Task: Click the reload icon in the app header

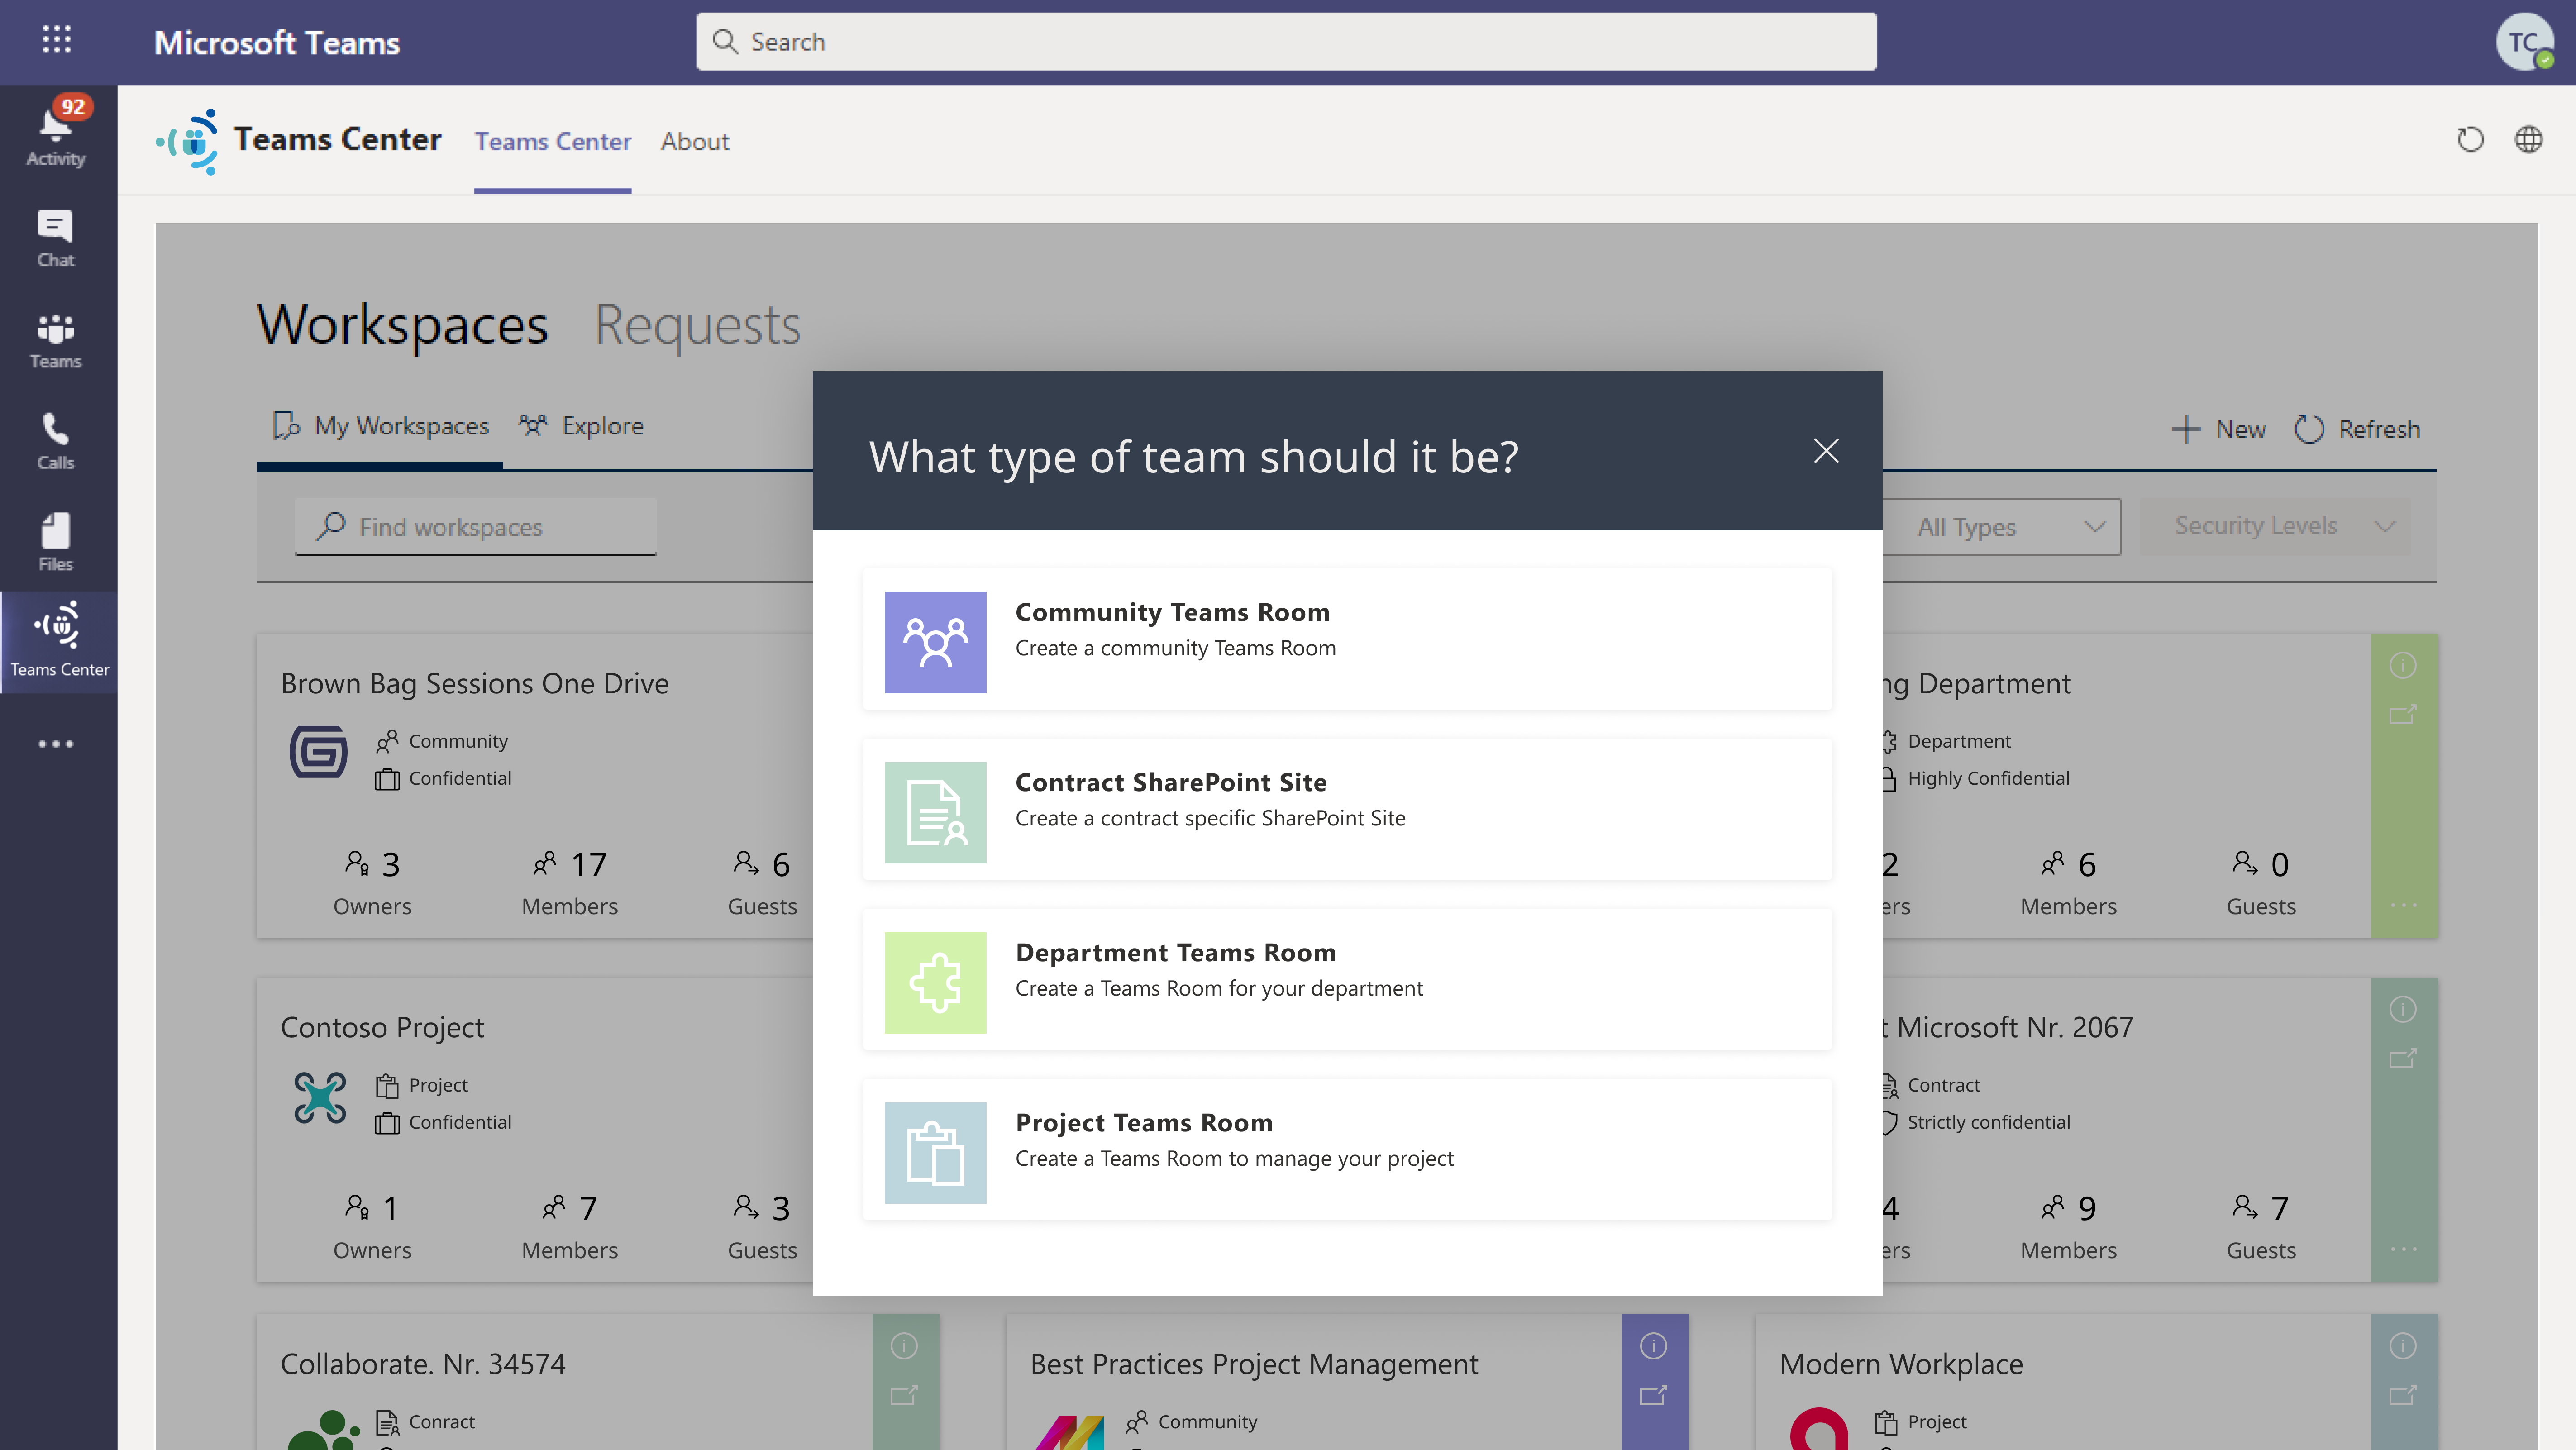Action: click(2470, 140)
